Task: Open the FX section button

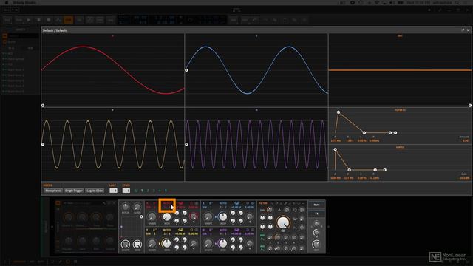Action: click(316, 214)
